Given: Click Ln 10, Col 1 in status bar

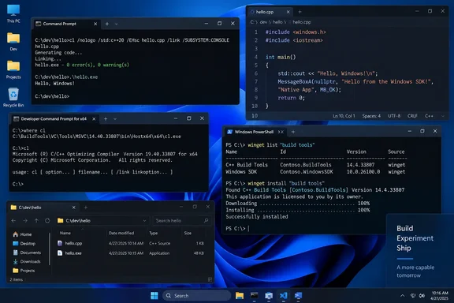Looking at the screenshot, I should [x=344, y=116].
